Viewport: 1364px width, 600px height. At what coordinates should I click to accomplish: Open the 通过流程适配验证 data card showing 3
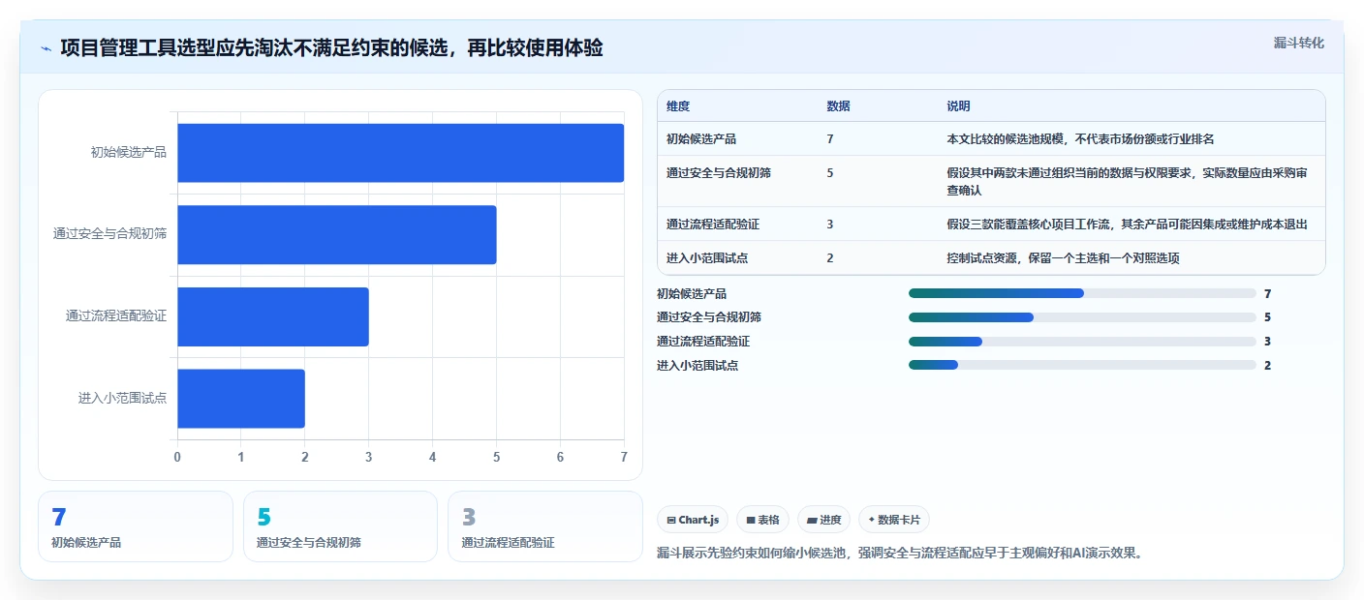[x=545, y=526]
